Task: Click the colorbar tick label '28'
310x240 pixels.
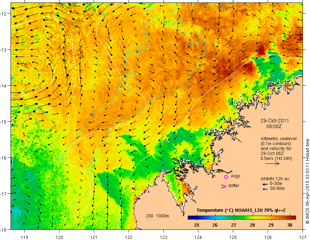Action: pyautogui.click(x=252, y=225)
